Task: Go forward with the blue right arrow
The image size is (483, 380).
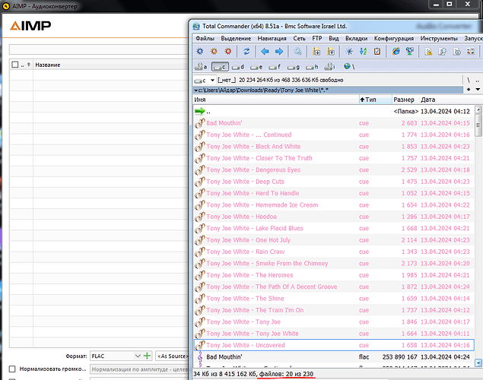Action: click(x=279, y=52)
